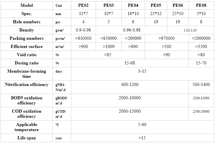215x143 pixels.
Task: Select the Life-span row label
Action: coord(27,138)
